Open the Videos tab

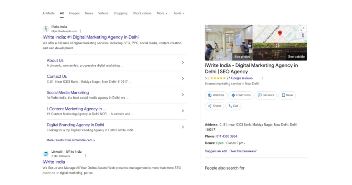(103, 13)
